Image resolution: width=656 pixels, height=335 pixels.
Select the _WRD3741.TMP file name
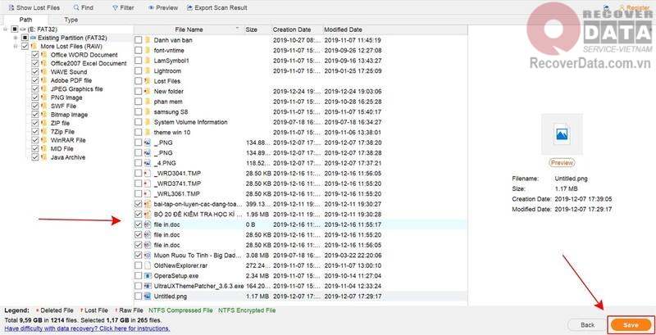coord(177,183)
